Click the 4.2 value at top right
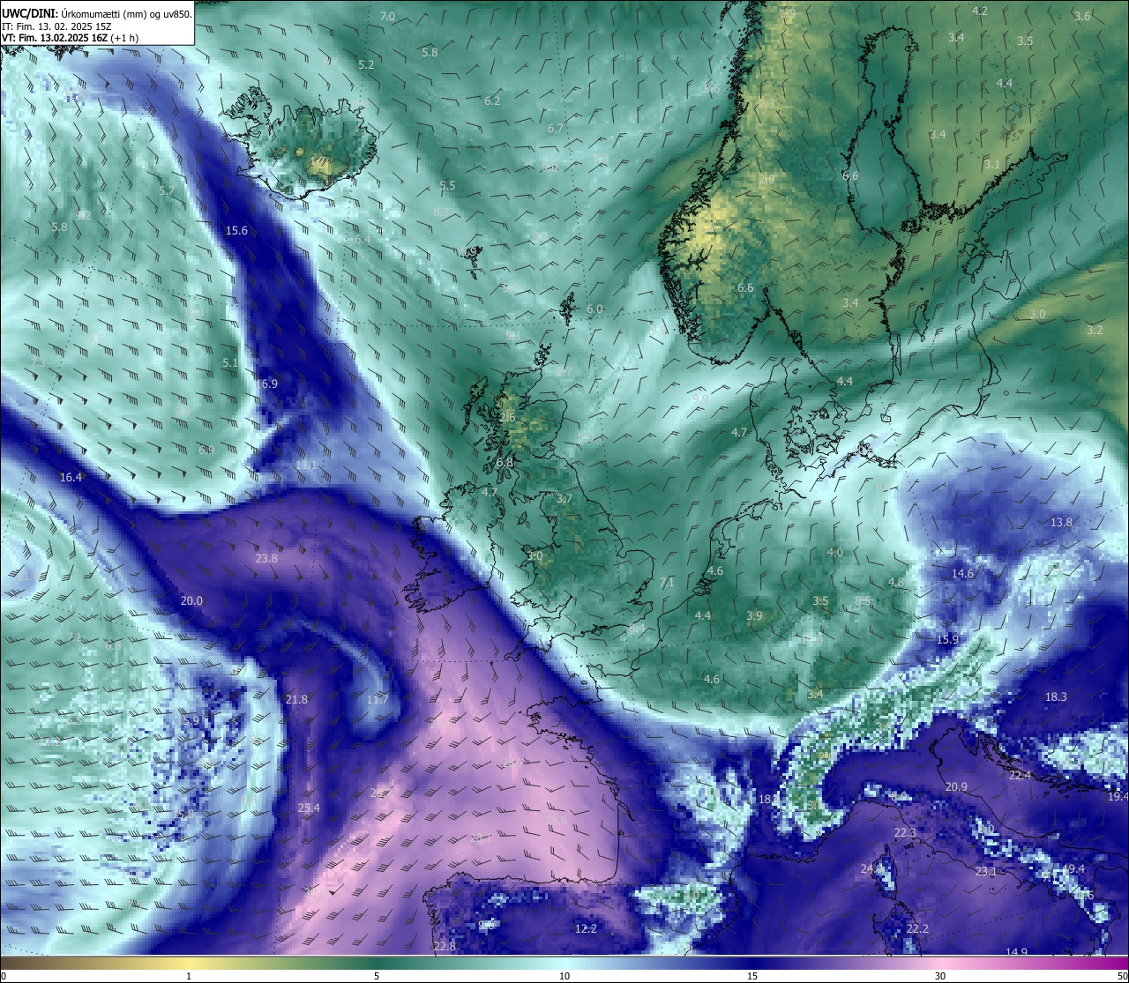 [980, 11]
